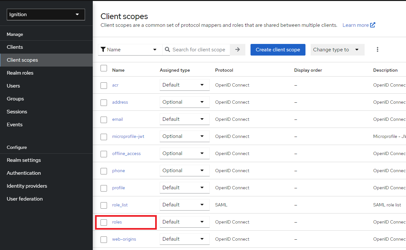
Task: Go to Realm roles in sidebar
Action: [20, 73]
